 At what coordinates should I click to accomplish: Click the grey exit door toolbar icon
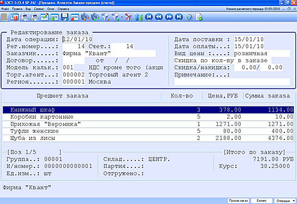(4, 18)
